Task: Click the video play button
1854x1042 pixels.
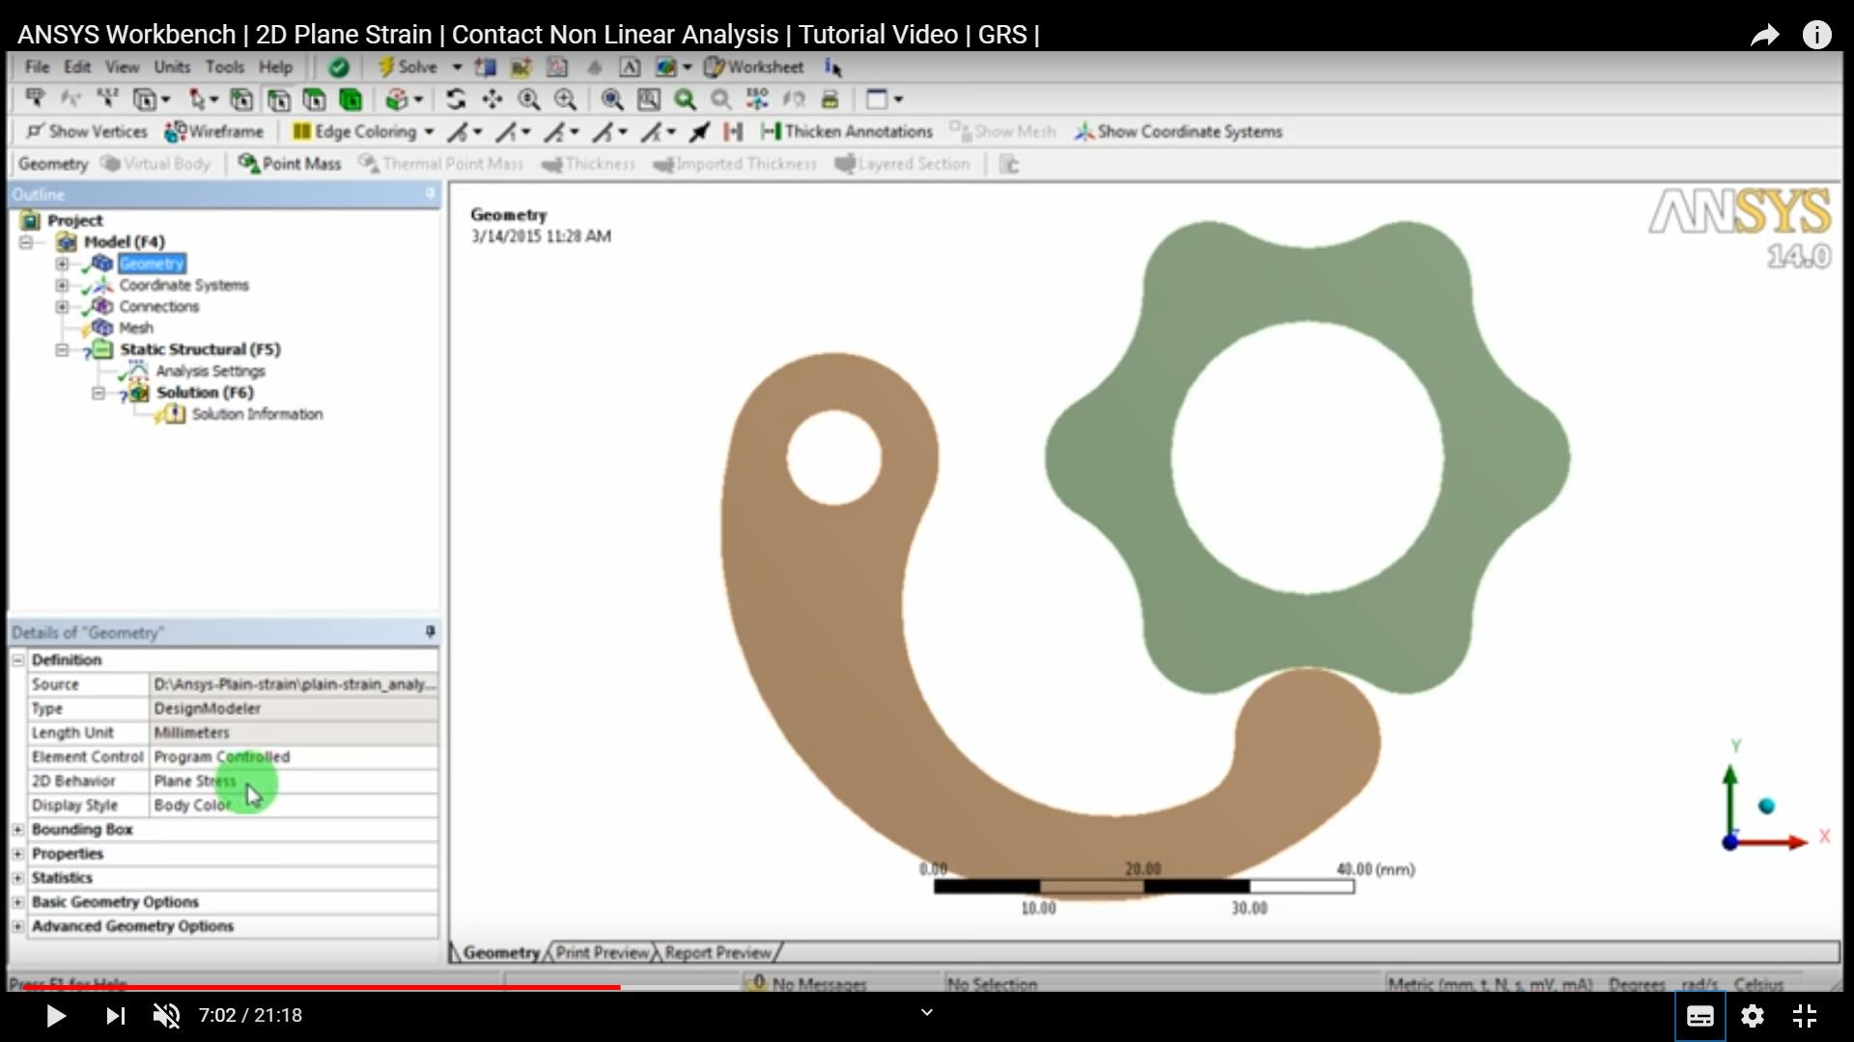Action: point(55,1015)
